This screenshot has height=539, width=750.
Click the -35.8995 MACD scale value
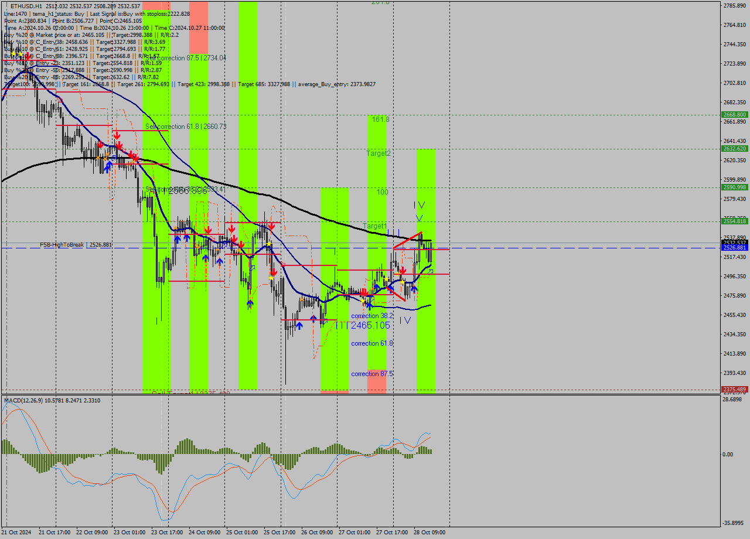[734, 523]
